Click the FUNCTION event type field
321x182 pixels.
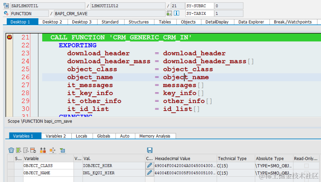tap(29, 14)
